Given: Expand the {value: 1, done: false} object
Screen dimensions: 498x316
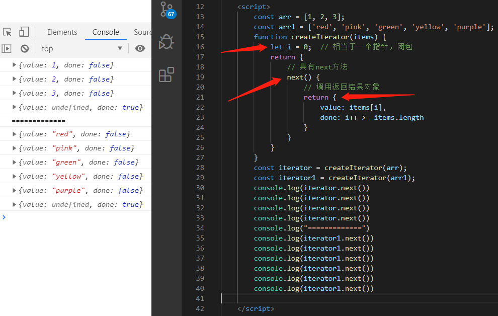Looking at the screenshot, I should click(x=14, y=65).
